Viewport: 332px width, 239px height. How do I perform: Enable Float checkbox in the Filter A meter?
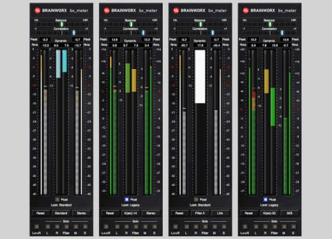[x=196, y=199]
